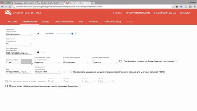
Task: Open the help icon after the schedule times
Action: point(113,81)
